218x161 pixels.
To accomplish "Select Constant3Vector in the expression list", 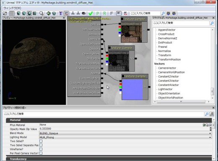I will [169, 80].
